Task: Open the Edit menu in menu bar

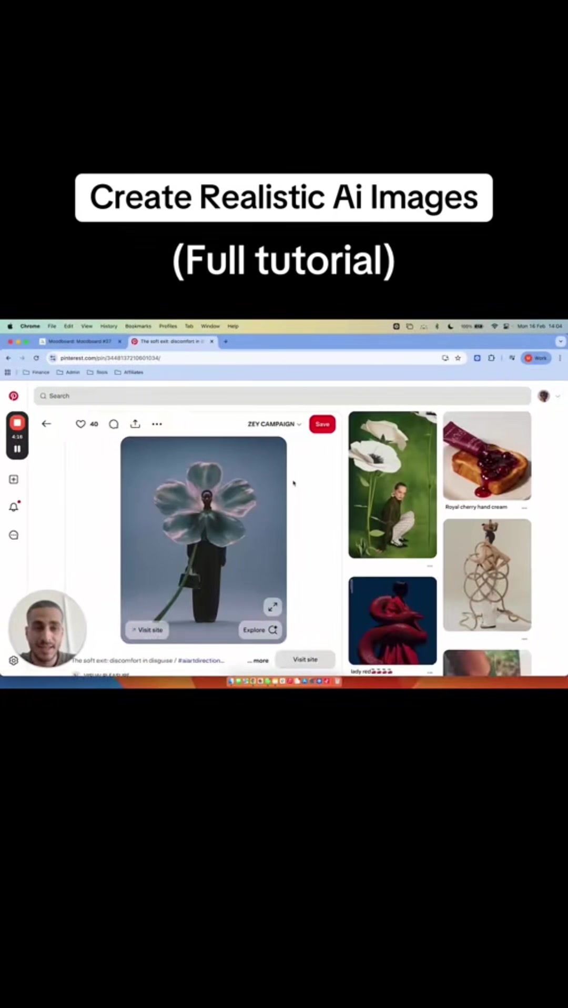Action: (x=68, y=326)
